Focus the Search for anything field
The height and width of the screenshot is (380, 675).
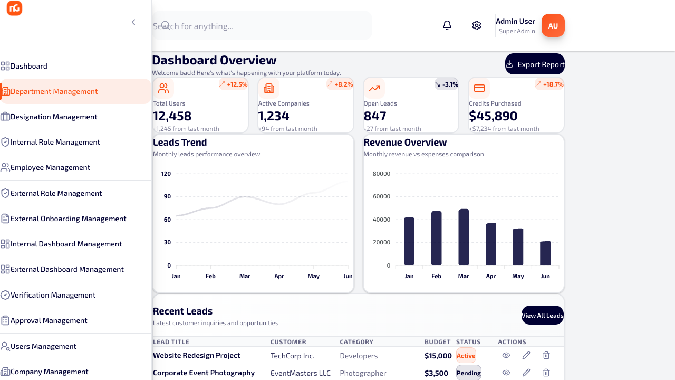262,25
